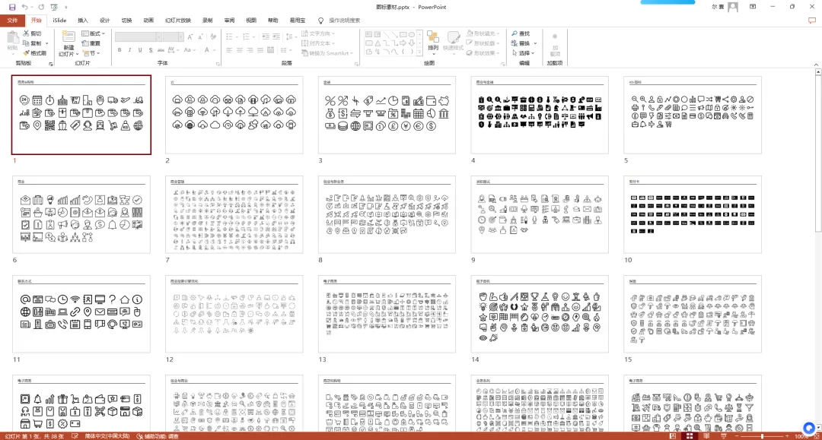
Task: Select slide 15 thumbnail
Action: click(693, 314)
